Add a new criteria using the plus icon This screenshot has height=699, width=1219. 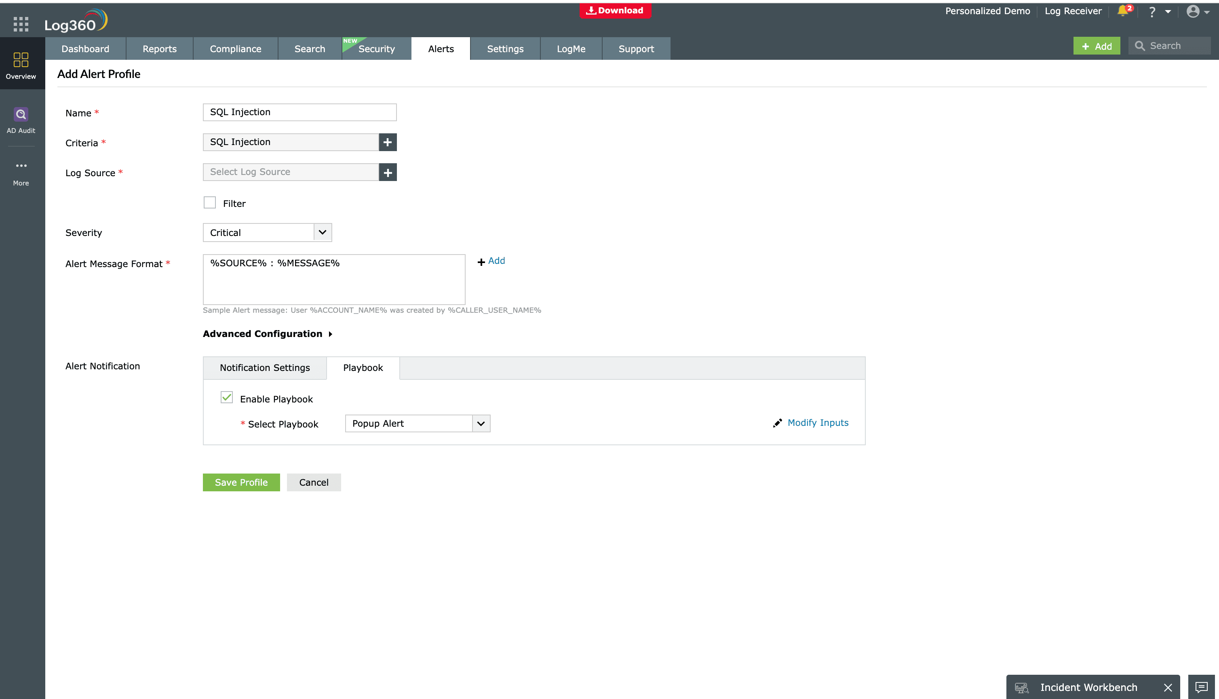[388, 142]
